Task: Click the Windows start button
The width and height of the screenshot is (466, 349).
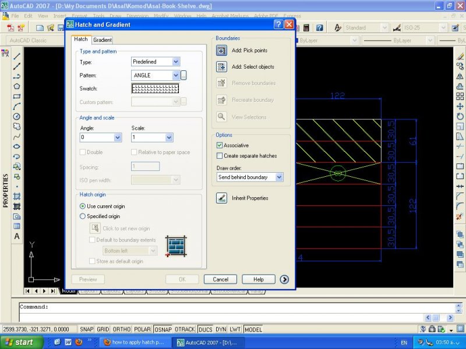Action: pyautogui.click(x=22, y=342)
